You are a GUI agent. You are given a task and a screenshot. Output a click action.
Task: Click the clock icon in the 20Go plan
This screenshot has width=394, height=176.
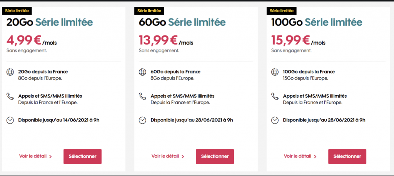10,120
